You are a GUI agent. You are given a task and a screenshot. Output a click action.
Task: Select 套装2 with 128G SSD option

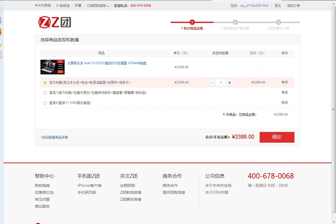click(x=45, y=103)
